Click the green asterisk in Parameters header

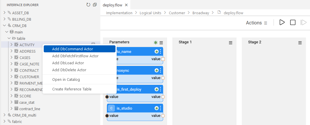(x=155, y=42)
